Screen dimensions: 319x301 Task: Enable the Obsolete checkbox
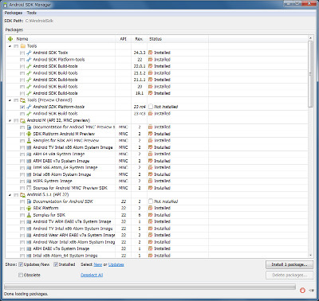[x=21, y=275]
